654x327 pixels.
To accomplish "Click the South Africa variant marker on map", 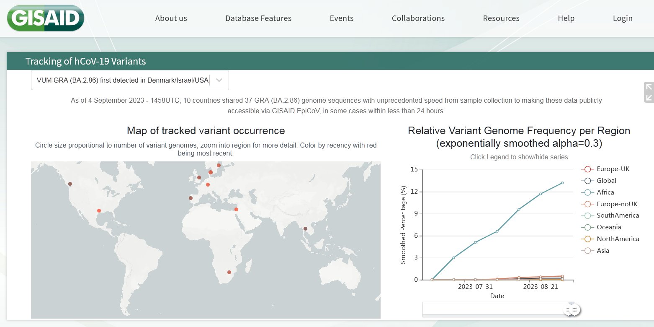I will tap(229, 272).
